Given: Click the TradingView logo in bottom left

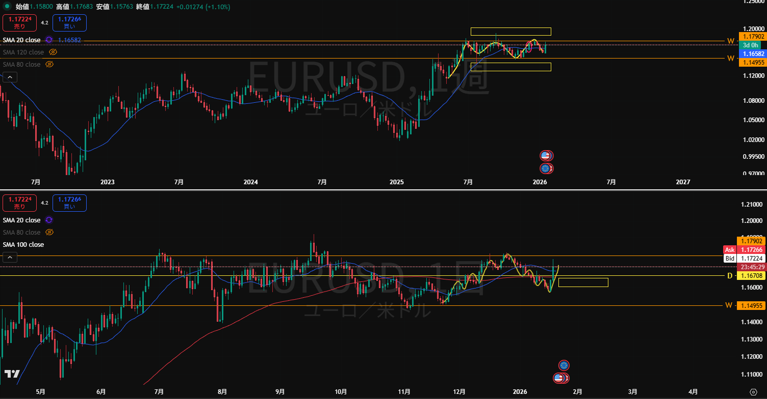Looking at the screenshot, I should click(12, 374).
